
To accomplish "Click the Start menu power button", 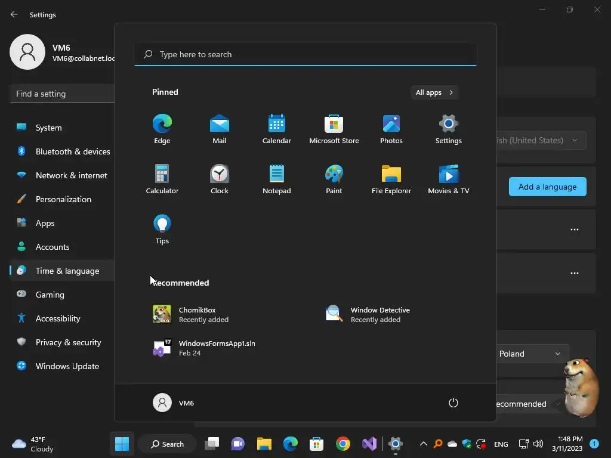I will pyautogui.click(x=453, y=403).
